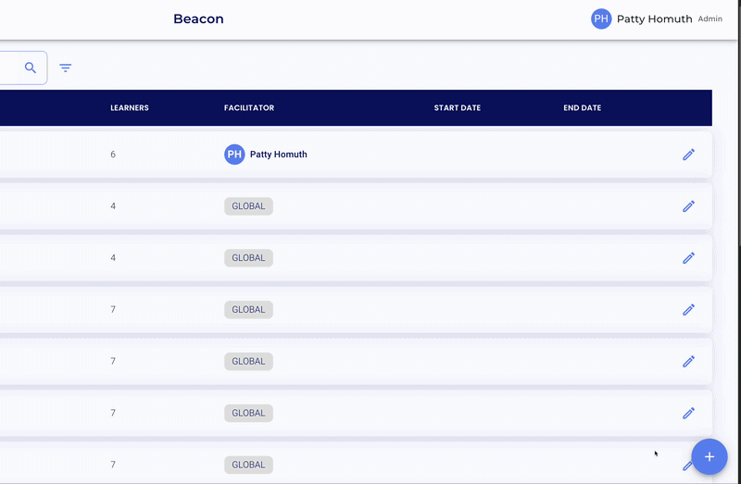Click into the search input field
The height and width of the screenshot is (484, 741).
point(9,68)
